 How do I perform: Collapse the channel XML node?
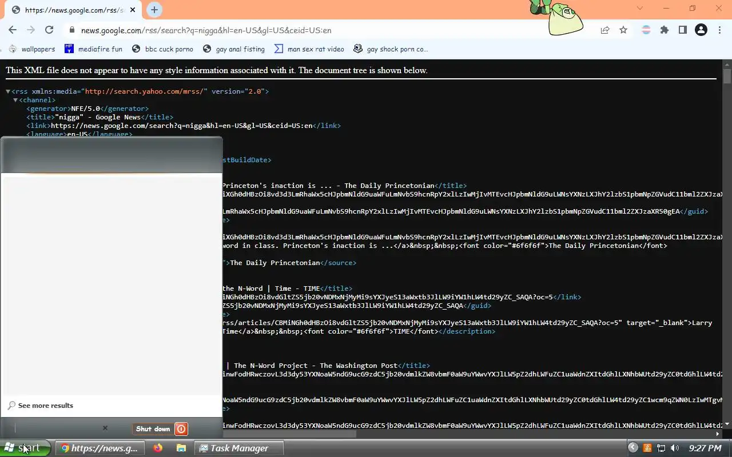[15, 100]
